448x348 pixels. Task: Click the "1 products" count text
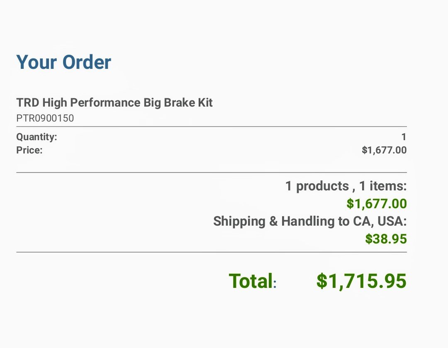coord(317,186)
